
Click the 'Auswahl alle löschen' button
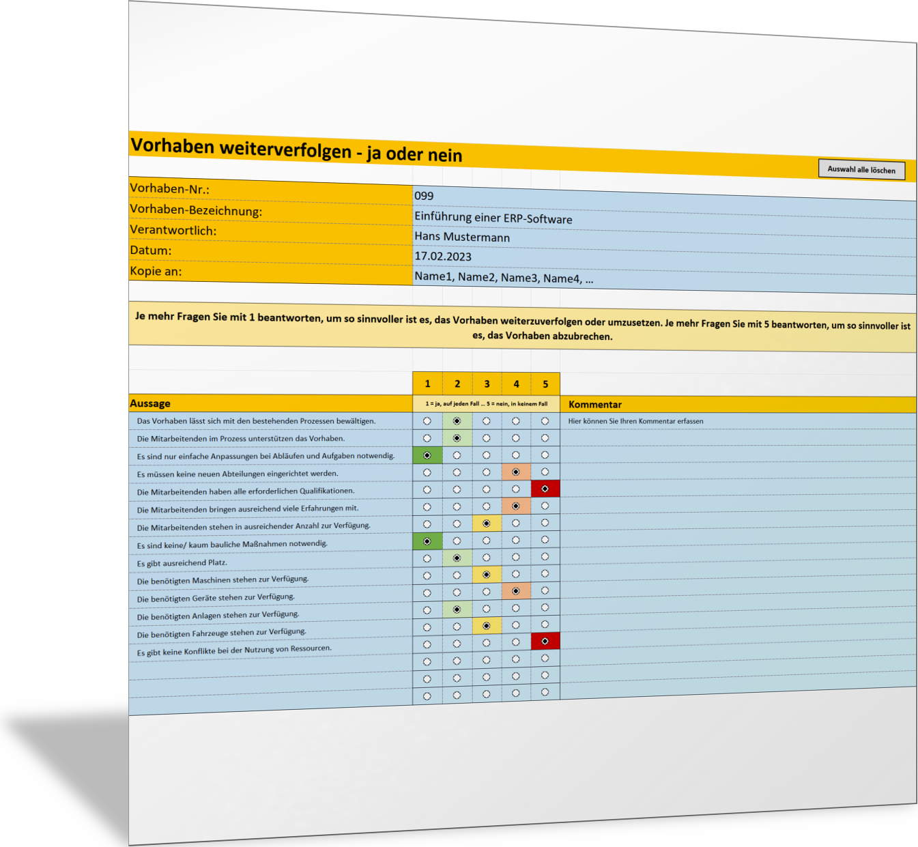(x=861, y=170)
